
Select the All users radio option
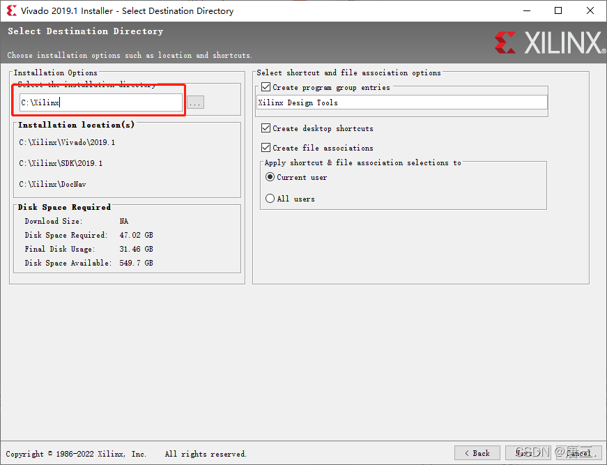coord(270,199)
